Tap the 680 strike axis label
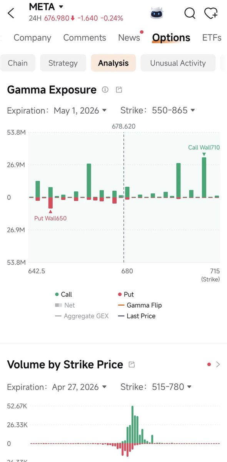This screenshot has width=227, height=462. (127, 271)
